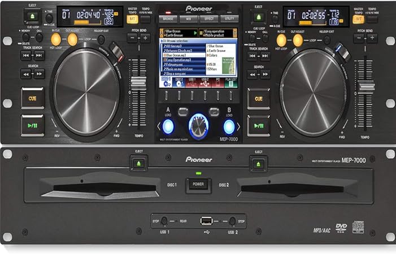
Task: Switch the TEMPO range button on deck B
Action: point(372,19)
